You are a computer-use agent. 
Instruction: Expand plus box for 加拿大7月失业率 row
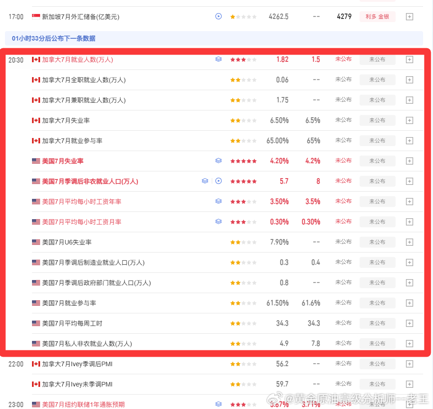[410, 120]
